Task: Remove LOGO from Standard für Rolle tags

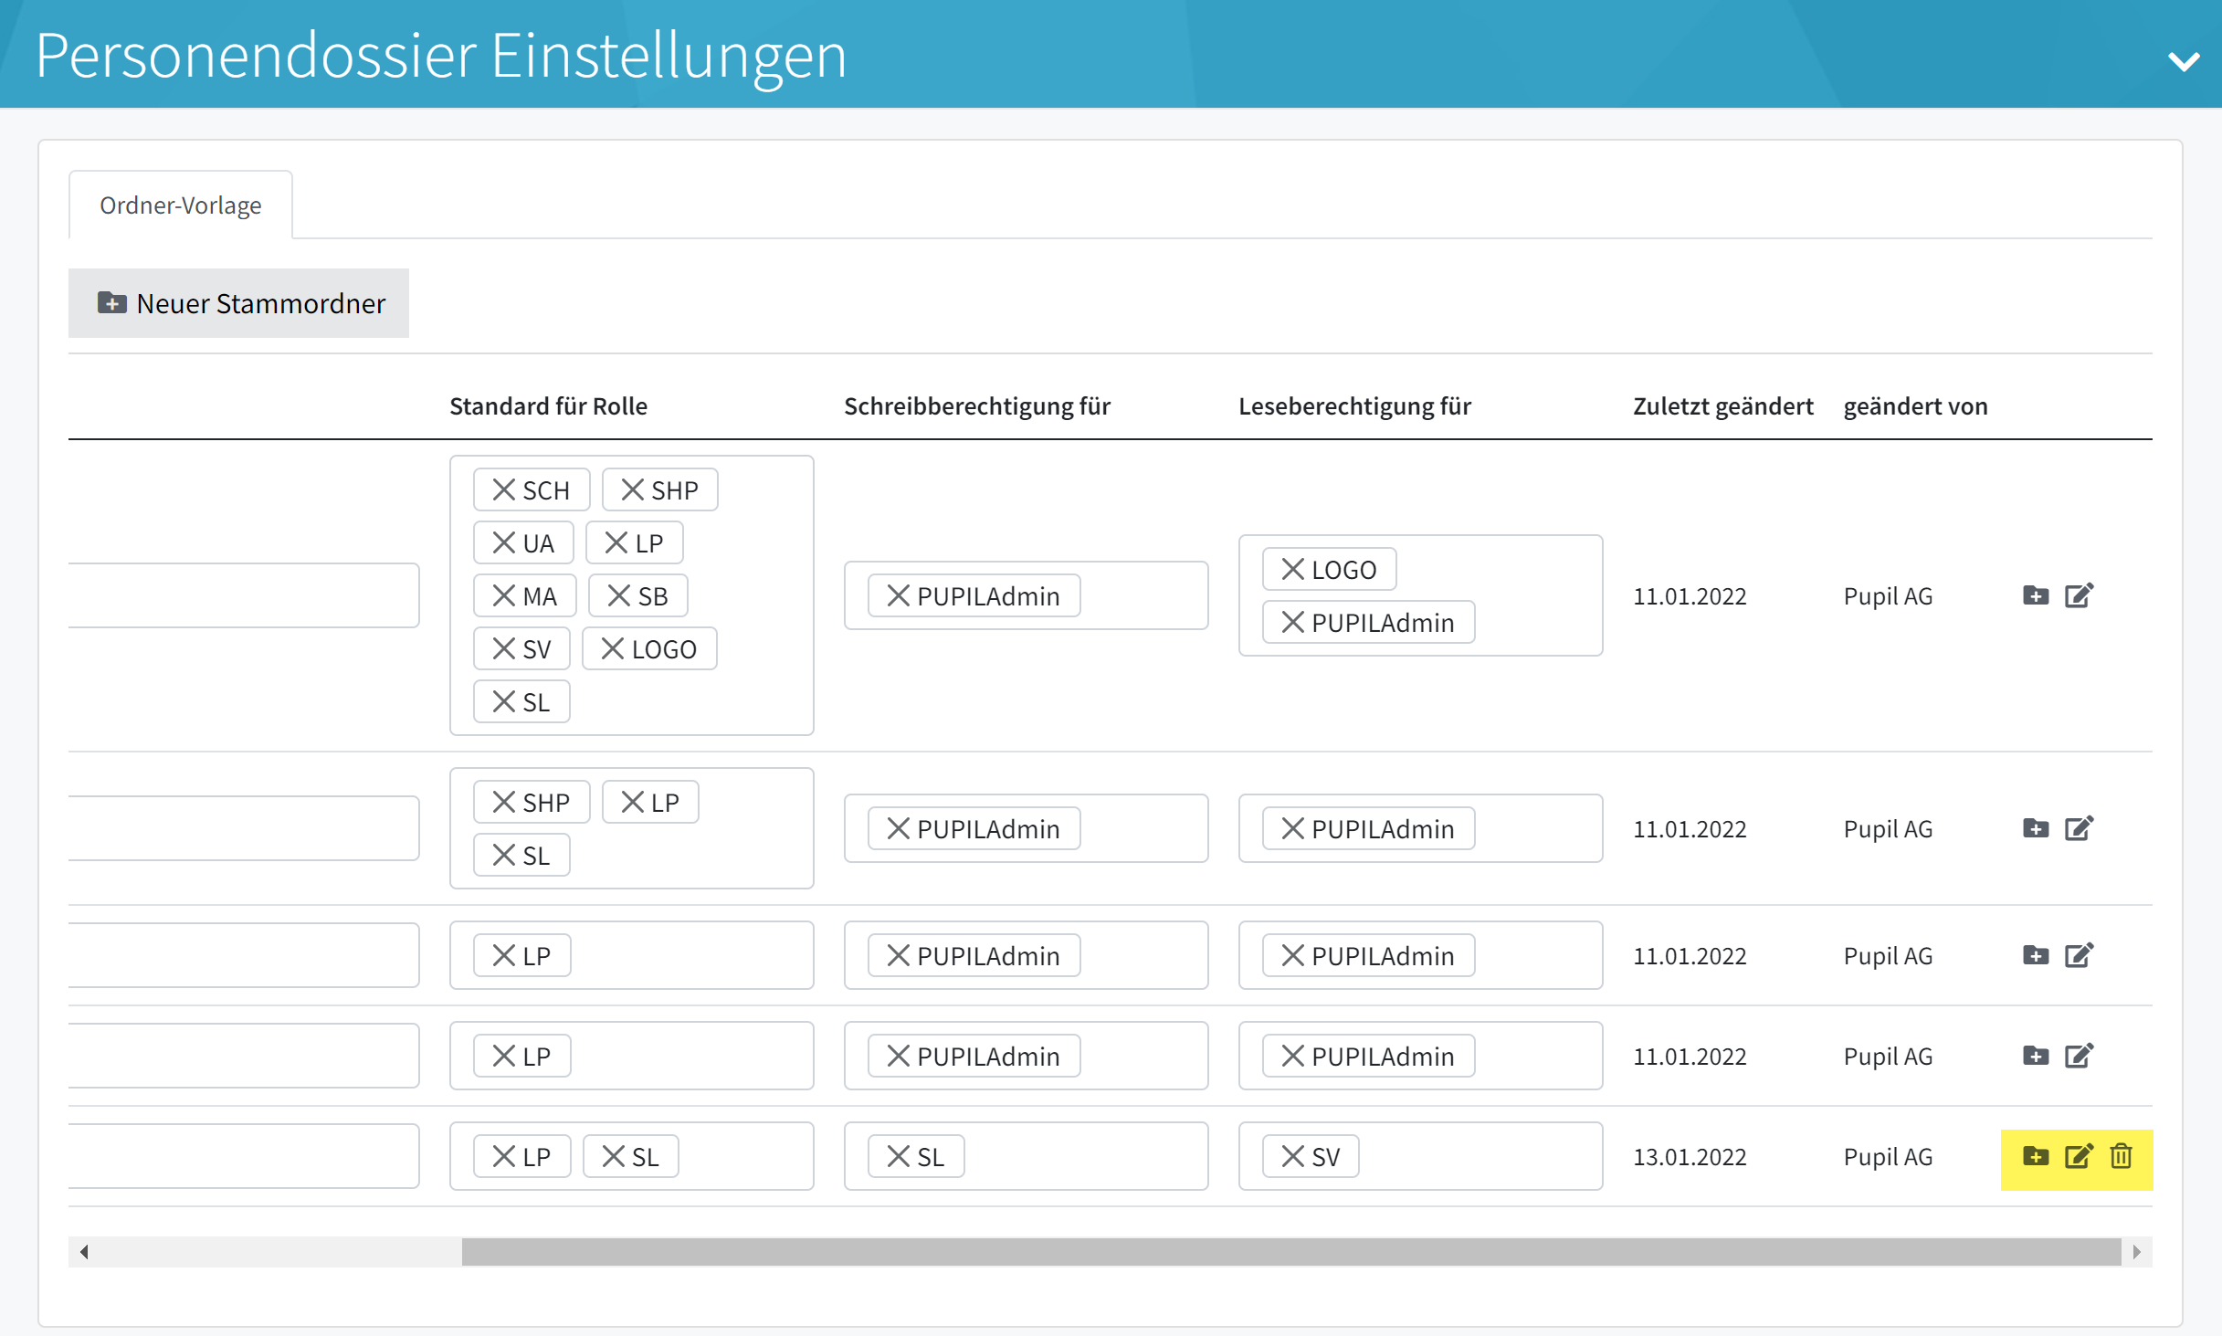Action: click(612, 649)
